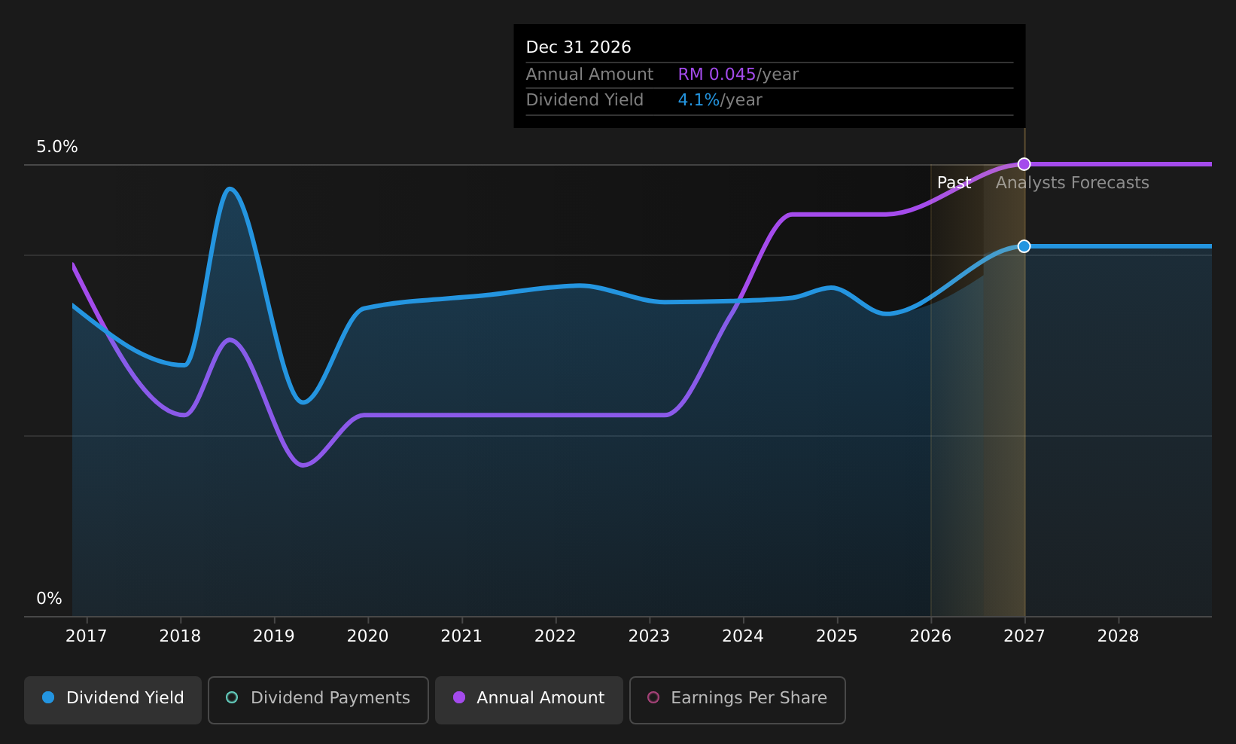Click the 'Past' region label
The height and width of the screenshot is (744, 1236).
coord(954,183)
